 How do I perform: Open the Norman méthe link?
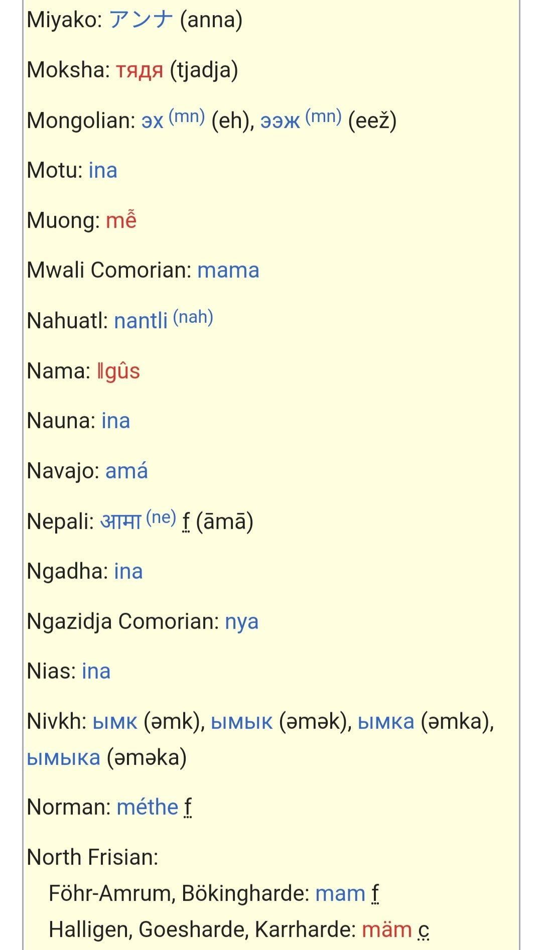[148, 807]
